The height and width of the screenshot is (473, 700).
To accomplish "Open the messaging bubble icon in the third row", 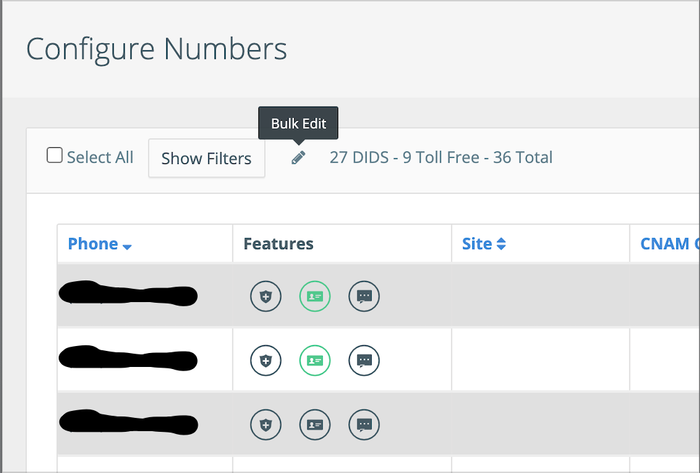I will [364, 425].
